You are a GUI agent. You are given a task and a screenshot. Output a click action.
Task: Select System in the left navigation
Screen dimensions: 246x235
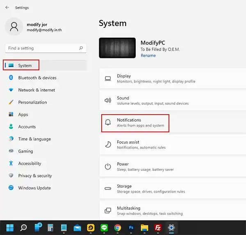click(x=25, y=65)
